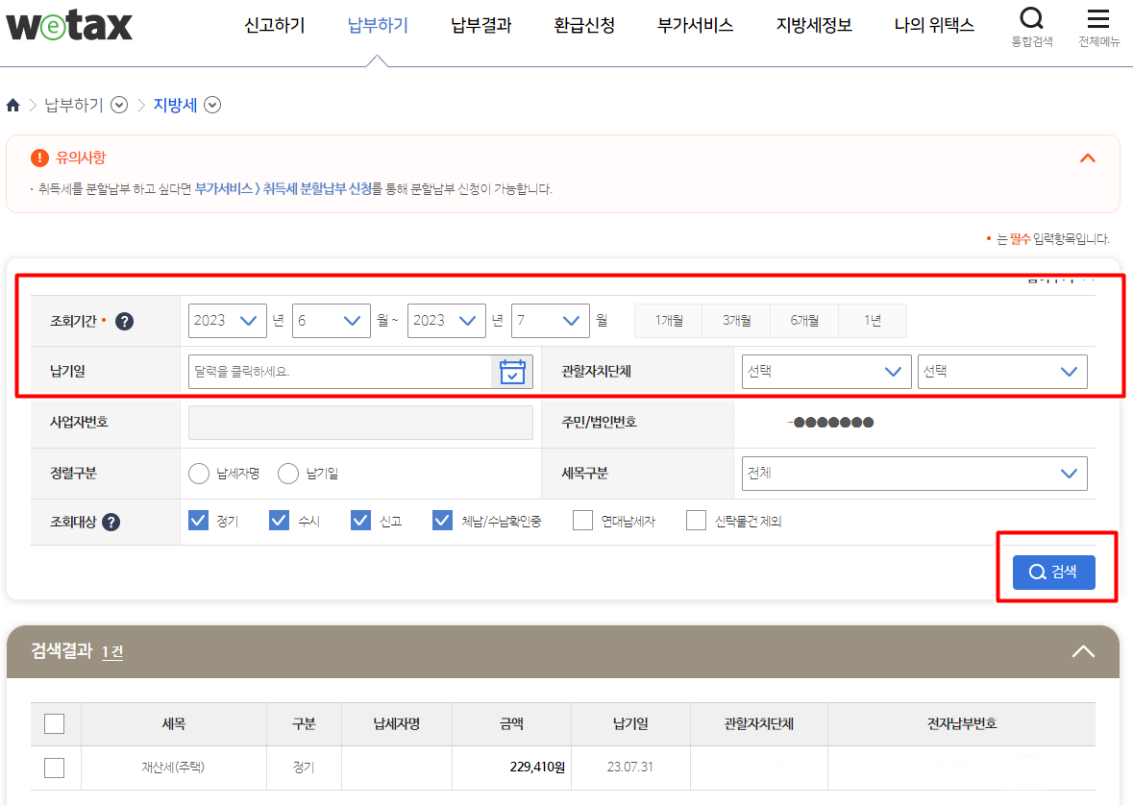This screenshot has height=805, width=1133.
Task: Open the first 관할자치단체 선택 dropdown
Action: (x=825, y=372)
